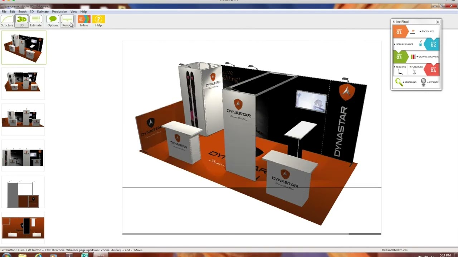Click the system clock 5:14 PM
This screenshot has width=458, height=257.
pos(445,255)
